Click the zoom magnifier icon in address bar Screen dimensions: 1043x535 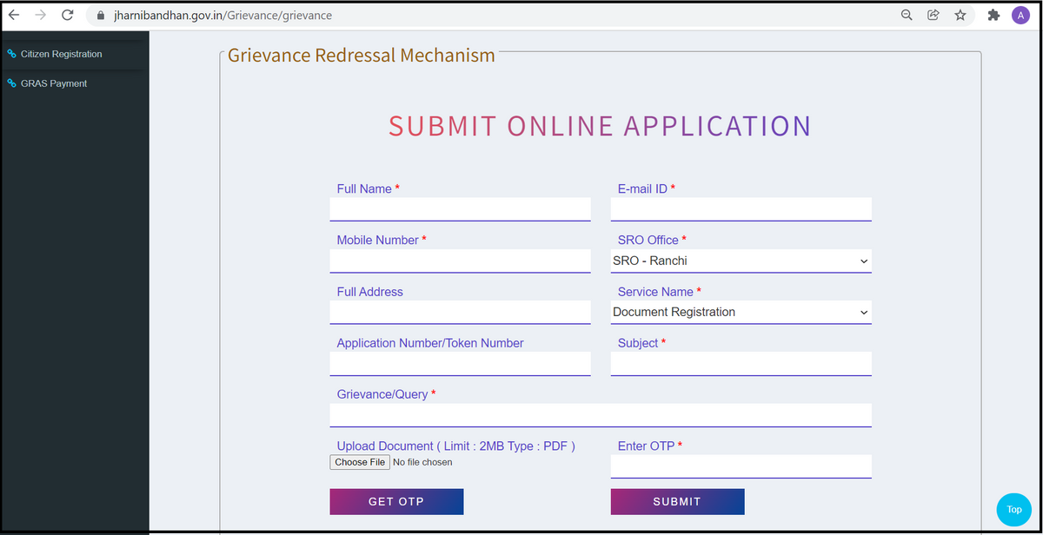click(x=907, y=15)
